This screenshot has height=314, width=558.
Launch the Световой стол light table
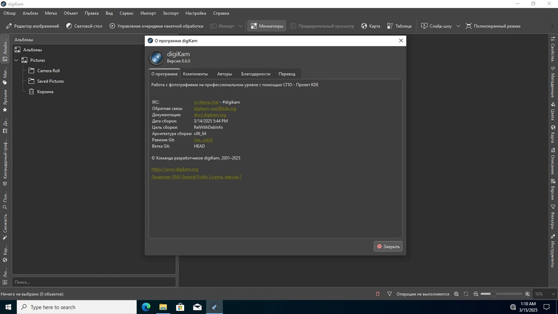pos(84,26)
